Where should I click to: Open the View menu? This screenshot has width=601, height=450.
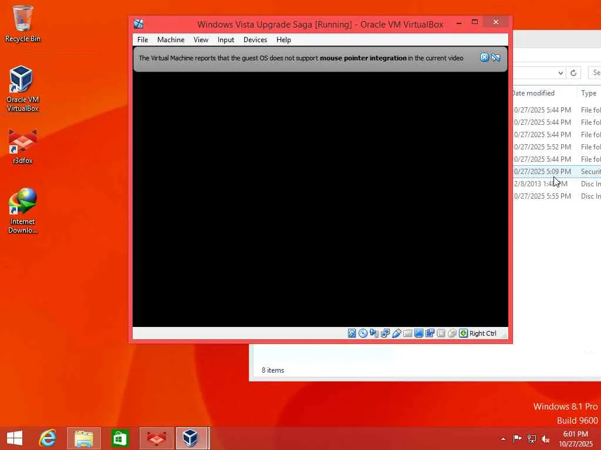pyautogui.click(x=201, y=40)
